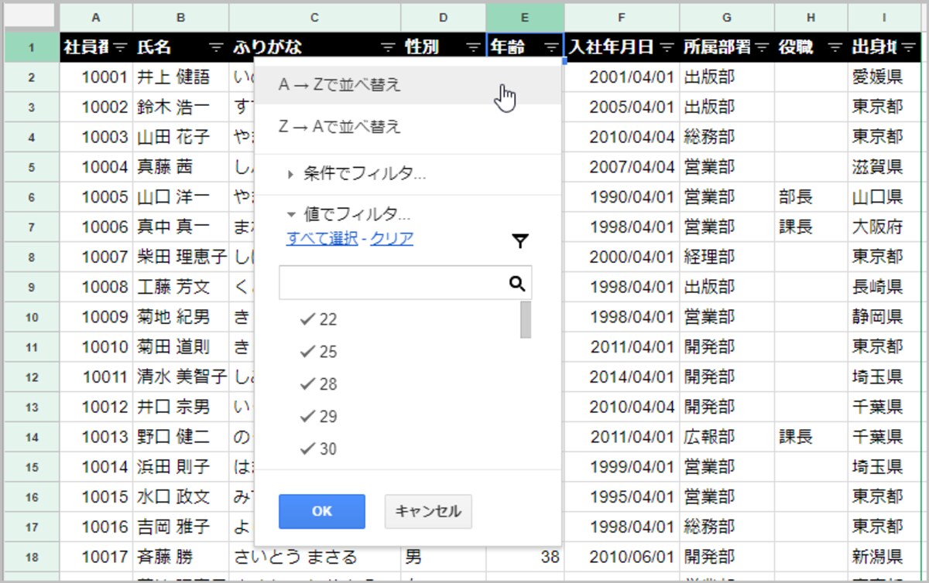The width and height of the screenshot is (929, 583).
Task: Click the filter list scrollbar thumb
Action: click(526, 319)
